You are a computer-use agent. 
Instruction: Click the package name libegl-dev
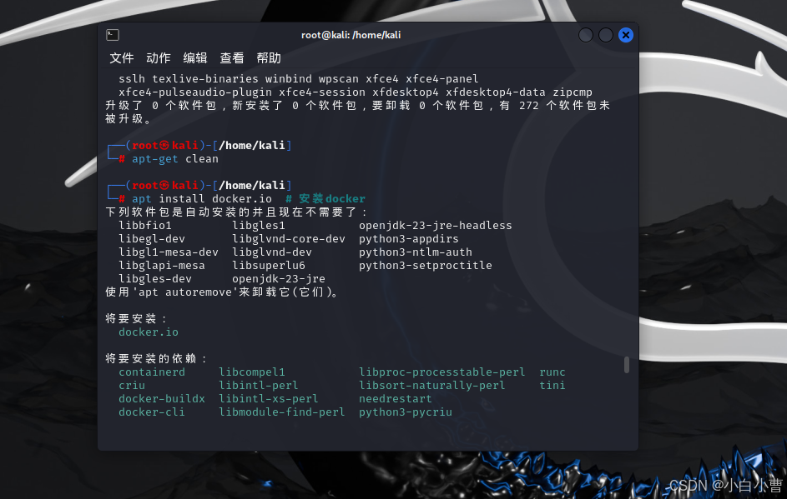pyautogui.click(x=152, y=239)
